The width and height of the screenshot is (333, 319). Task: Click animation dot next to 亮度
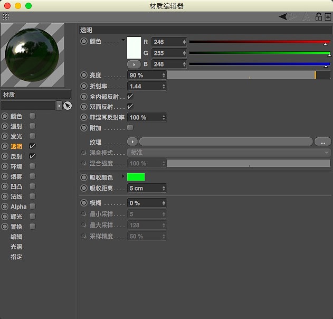click(84, 75)
